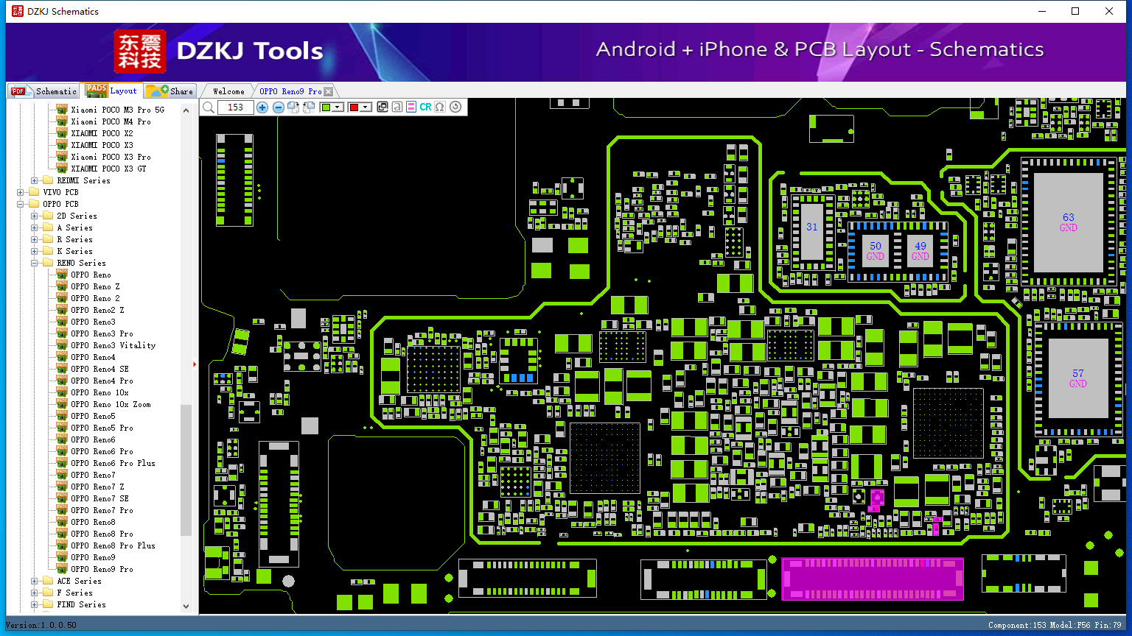This screenshot has height=636, width=1132.
Task: Zoom in with the blue plus icon
Action: tap(262, 107)
